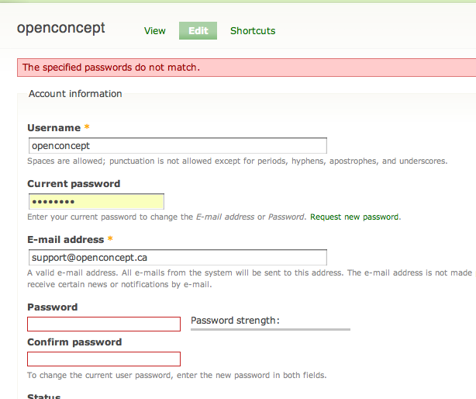This screenshot has height=399, width=476.
Task: Click the Password field label
Action: coord(52,307)
